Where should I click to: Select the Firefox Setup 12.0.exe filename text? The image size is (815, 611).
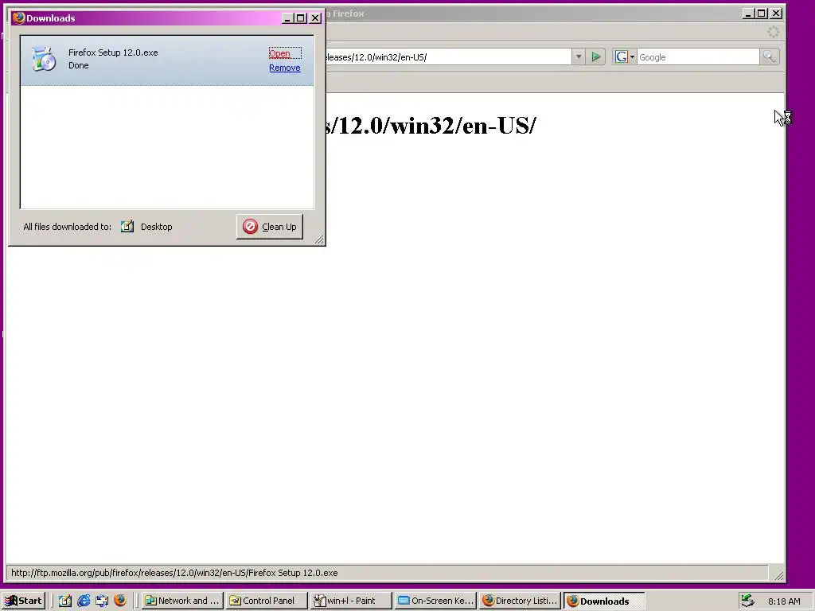[113, 53]
